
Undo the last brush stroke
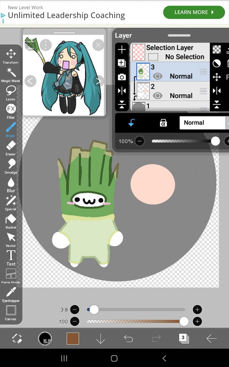[128, 338]
